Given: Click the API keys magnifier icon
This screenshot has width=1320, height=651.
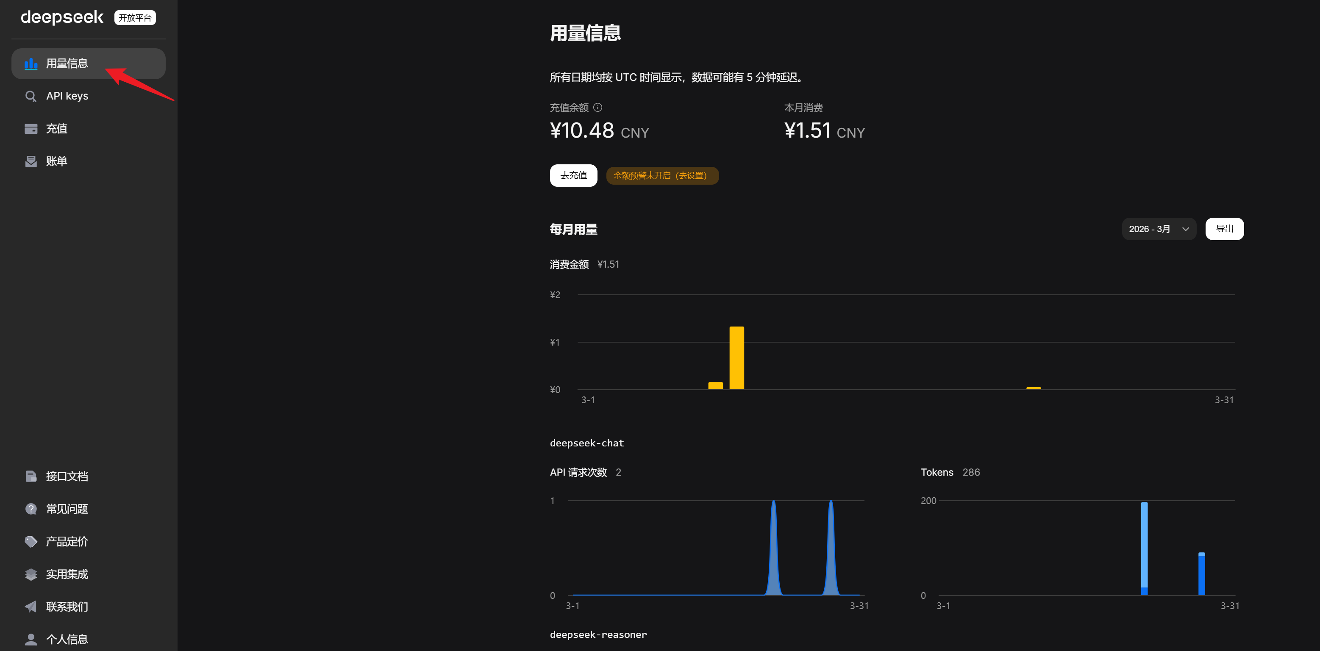Looking at the screenshot, I should click(x=31, y=96).
